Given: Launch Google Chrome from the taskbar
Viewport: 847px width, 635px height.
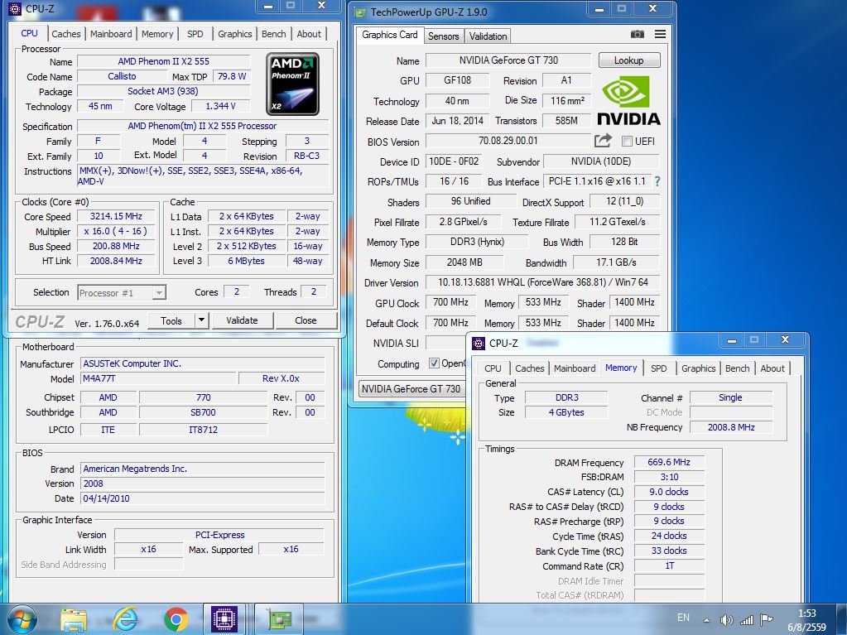Looking at the screenshot, I should (x=176, y=618).
